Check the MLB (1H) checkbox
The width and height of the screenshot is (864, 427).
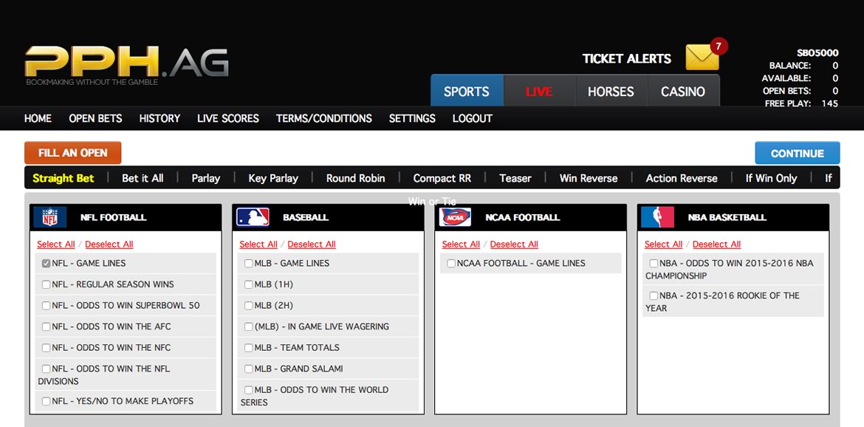click(249, 284)
